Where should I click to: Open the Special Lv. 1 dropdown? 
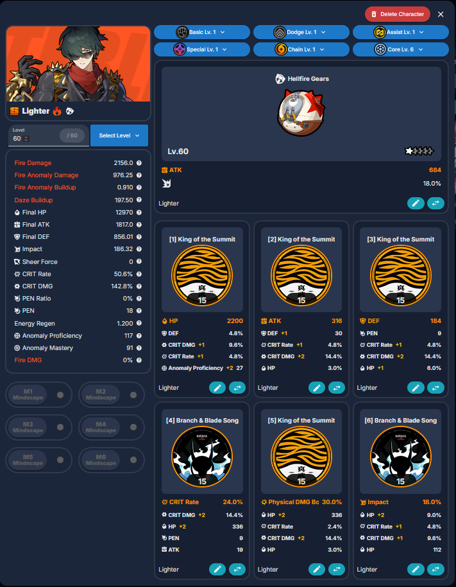202,49
